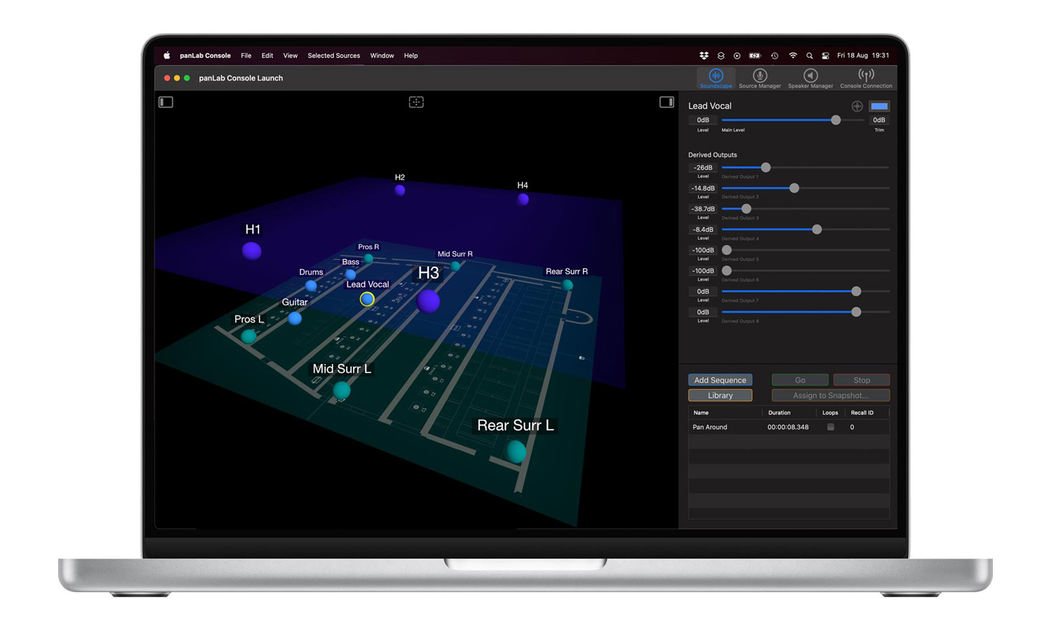Select the Pros R speaker sphere
This screenshot has width=1051, height=630.
click(x=369, y=258)
